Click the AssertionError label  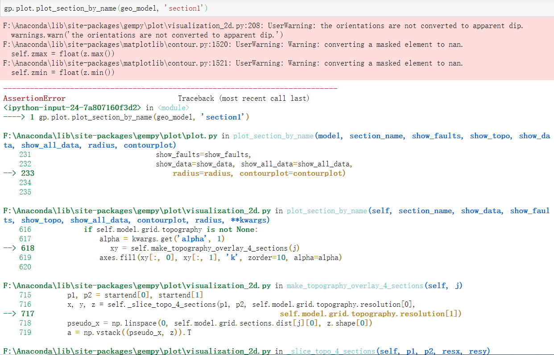[x=31, y=98]
